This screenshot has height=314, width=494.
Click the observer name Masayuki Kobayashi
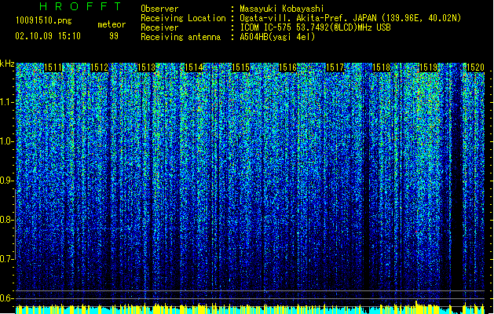pyautogui.click(x=282, y=9)
